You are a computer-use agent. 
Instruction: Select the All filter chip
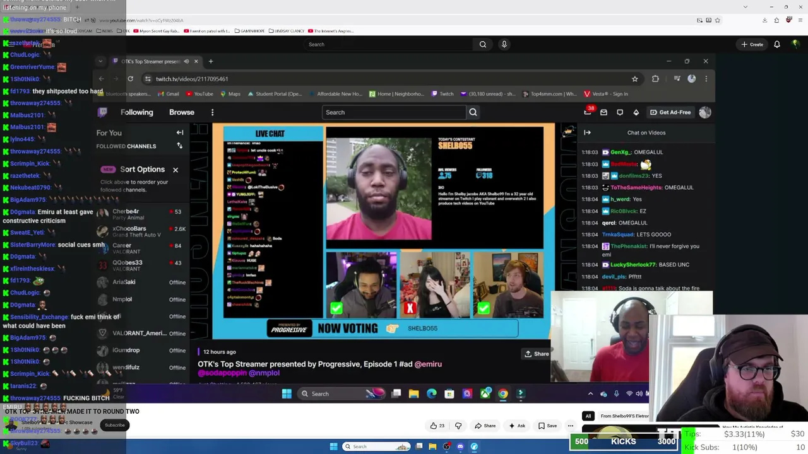tap(588, 416)
